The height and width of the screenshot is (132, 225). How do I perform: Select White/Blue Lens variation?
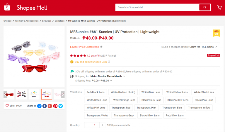coord(151,92)
